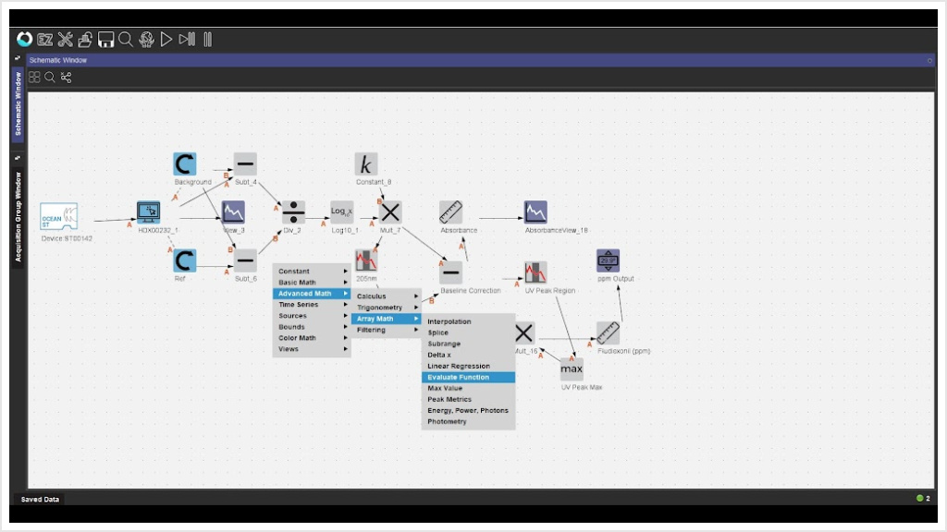
Task: Expand the Color Math submenu
Action: coord(312,338)
